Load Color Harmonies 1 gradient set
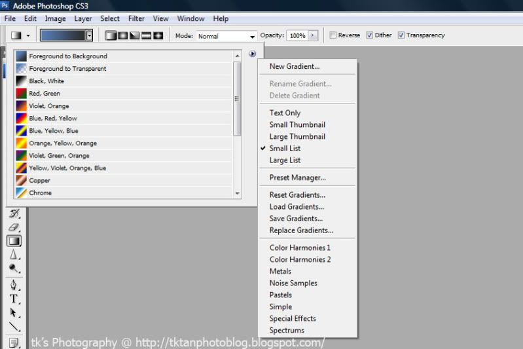This screenshot has width=523, height=349. pyautogui.click(x=308, y=248)
